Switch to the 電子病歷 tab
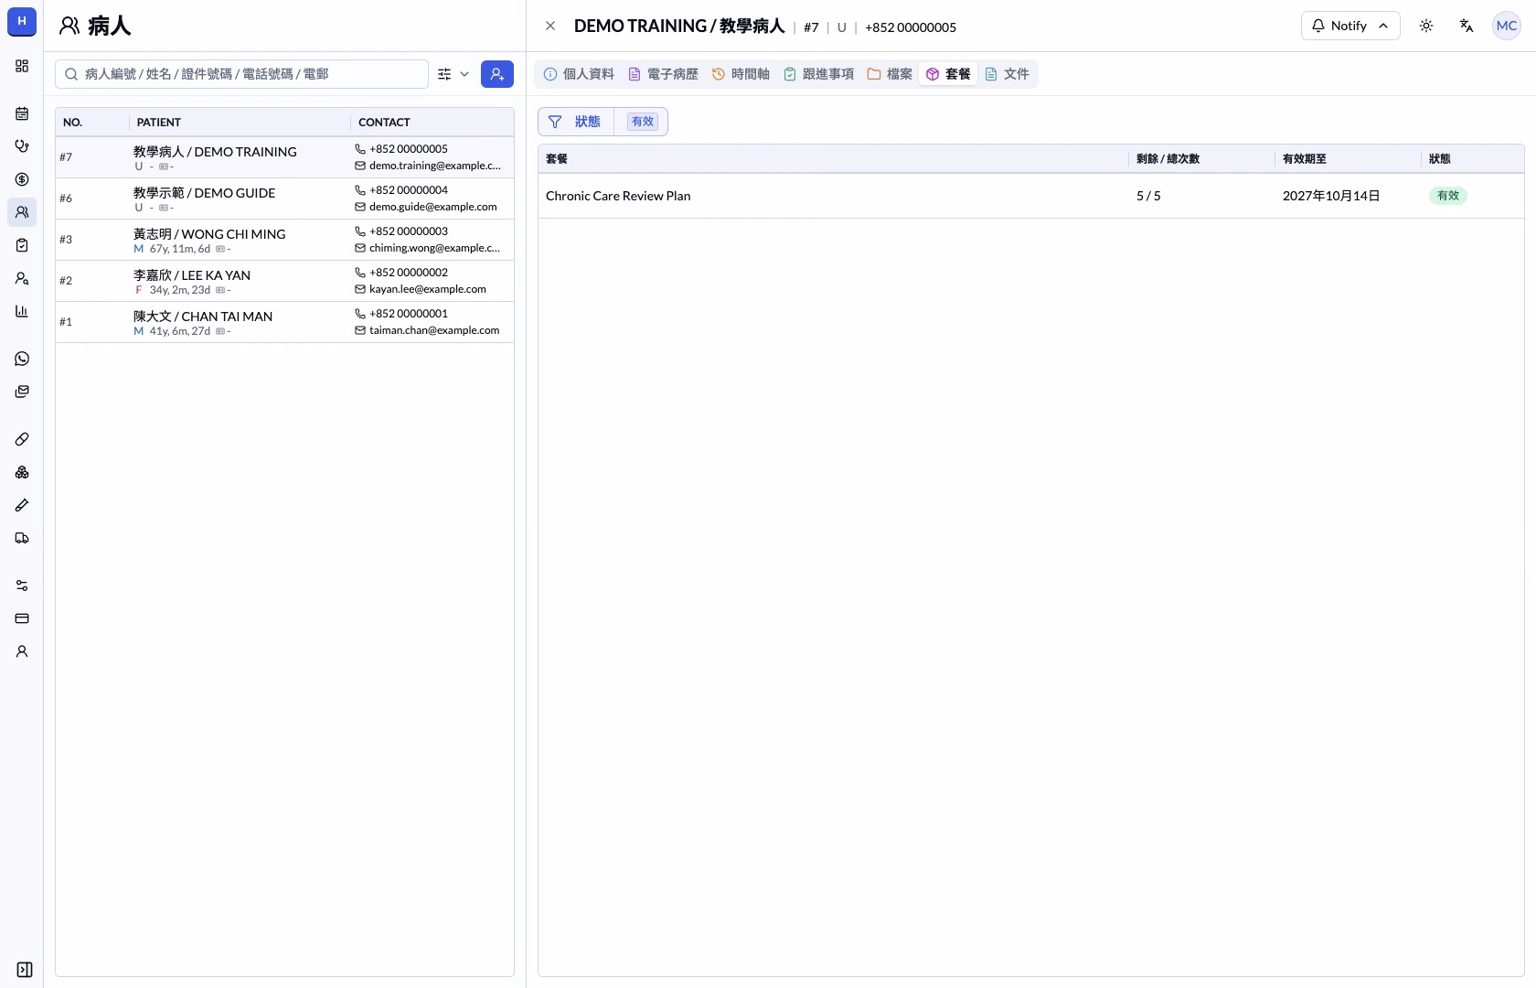The image size is (1536, 988). point(663,74)
